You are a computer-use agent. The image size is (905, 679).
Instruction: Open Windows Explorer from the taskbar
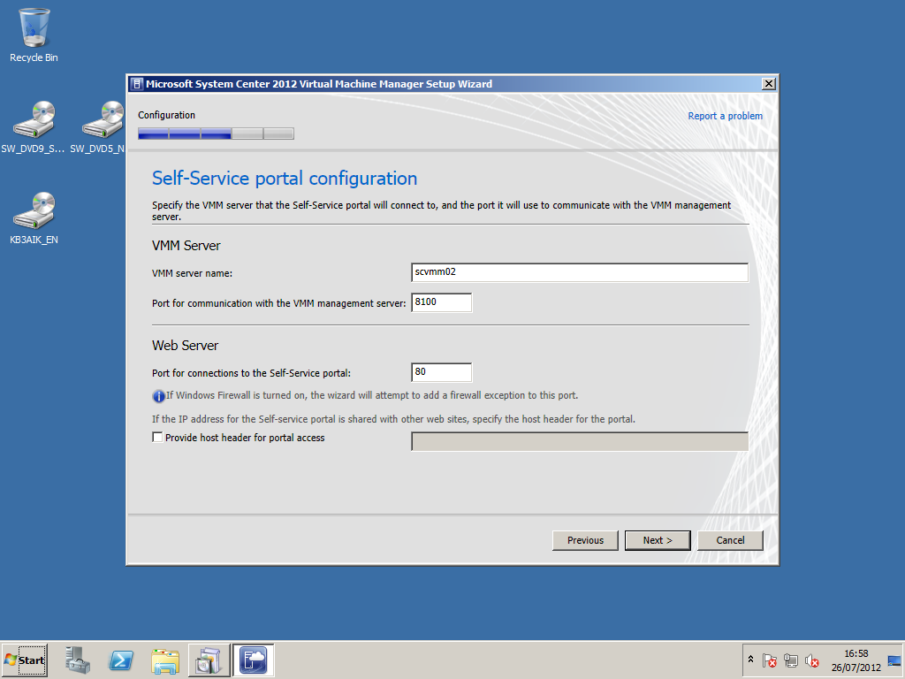click(x=165, y=660)
